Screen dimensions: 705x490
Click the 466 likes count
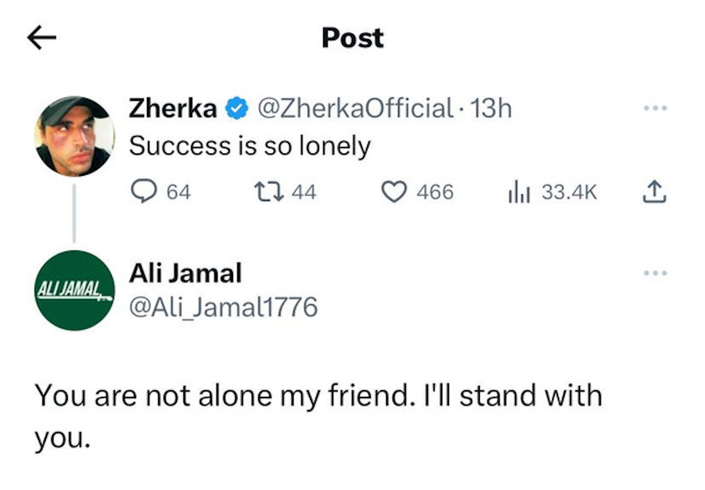(x=435, y=192)
